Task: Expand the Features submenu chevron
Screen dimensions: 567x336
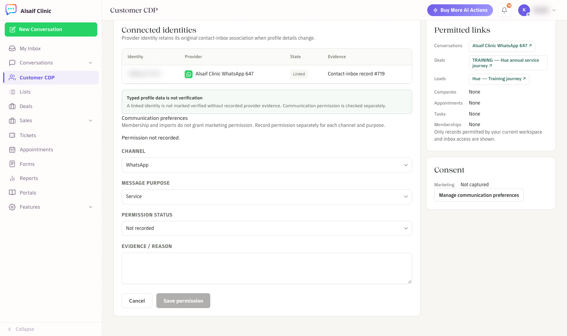Action: [91, 207]
